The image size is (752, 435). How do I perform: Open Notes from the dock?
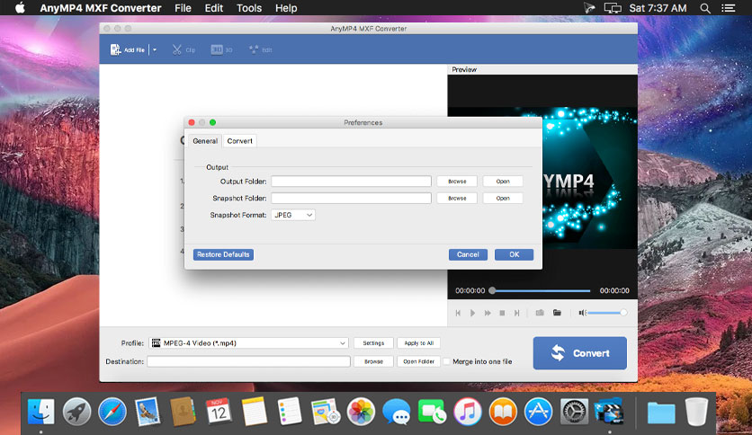tap(255, 412)
